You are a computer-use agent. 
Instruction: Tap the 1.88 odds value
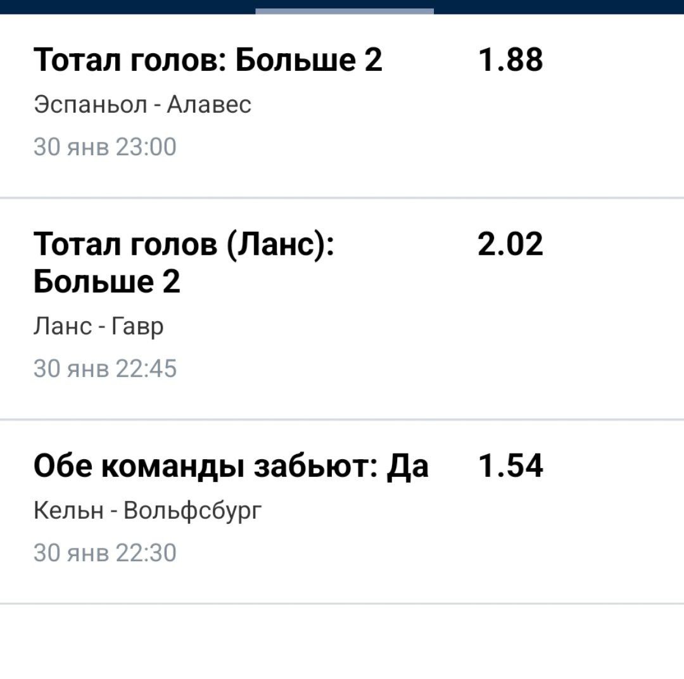pos(510,61)
